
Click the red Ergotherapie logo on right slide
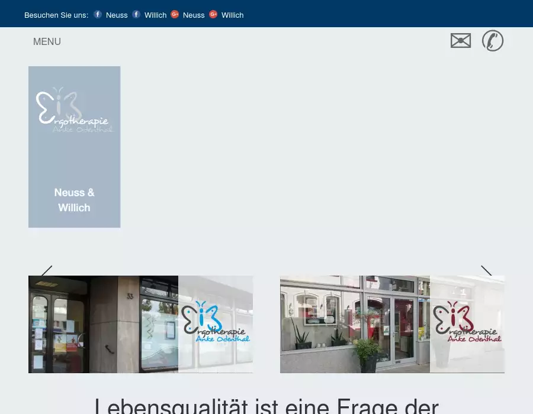(467, 323)
